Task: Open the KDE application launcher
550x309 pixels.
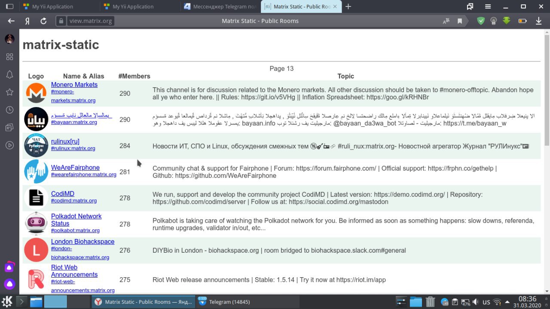Action: [7, 302]
